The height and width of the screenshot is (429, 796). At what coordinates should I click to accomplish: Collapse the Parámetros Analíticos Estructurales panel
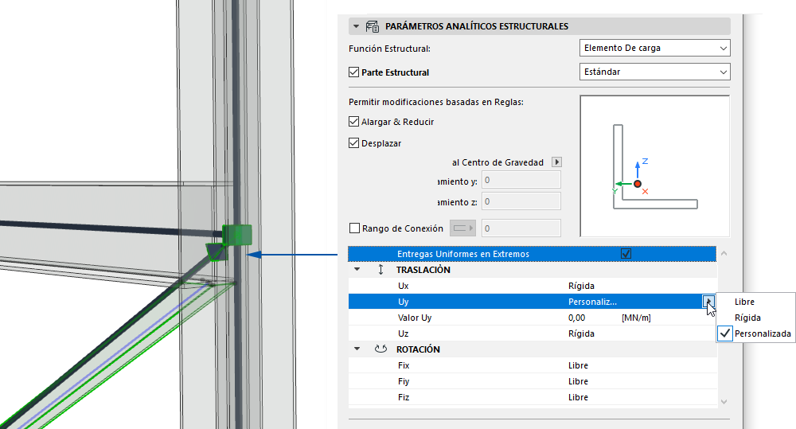357,26
